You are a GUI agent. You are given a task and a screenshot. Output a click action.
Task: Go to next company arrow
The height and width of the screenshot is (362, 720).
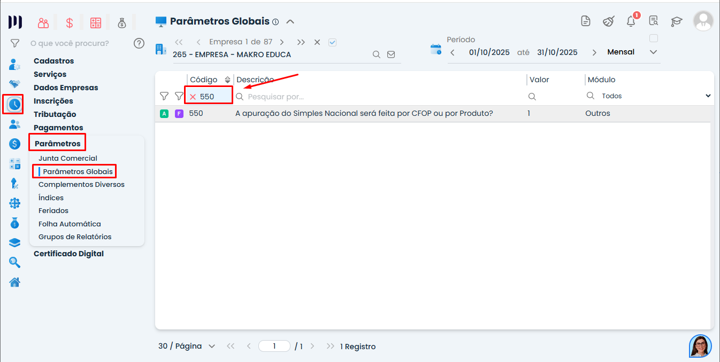282,42
